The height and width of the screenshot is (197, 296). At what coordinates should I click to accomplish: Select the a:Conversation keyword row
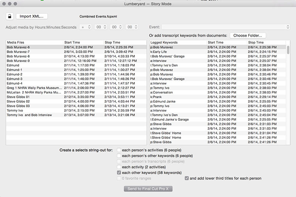point(218,92)
